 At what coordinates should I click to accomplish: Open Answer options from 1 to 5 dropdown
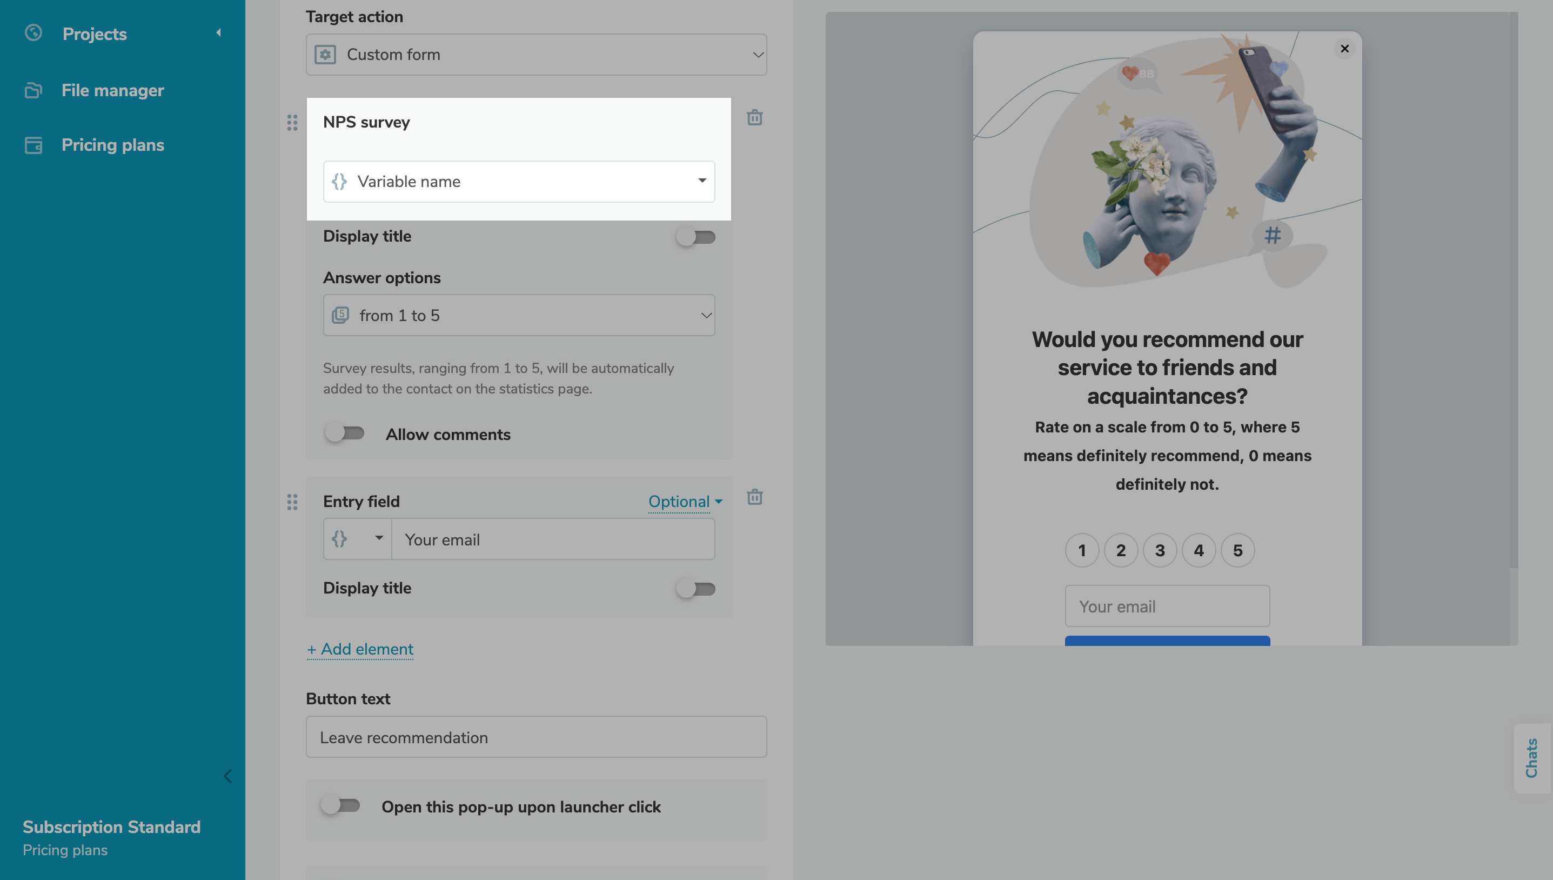(519, 316)
